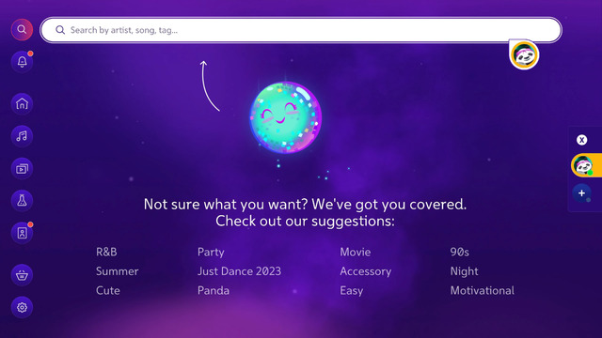This screenshot has width=602, height=338.
Task: Open settings gear icon
Action: (22, 307)
